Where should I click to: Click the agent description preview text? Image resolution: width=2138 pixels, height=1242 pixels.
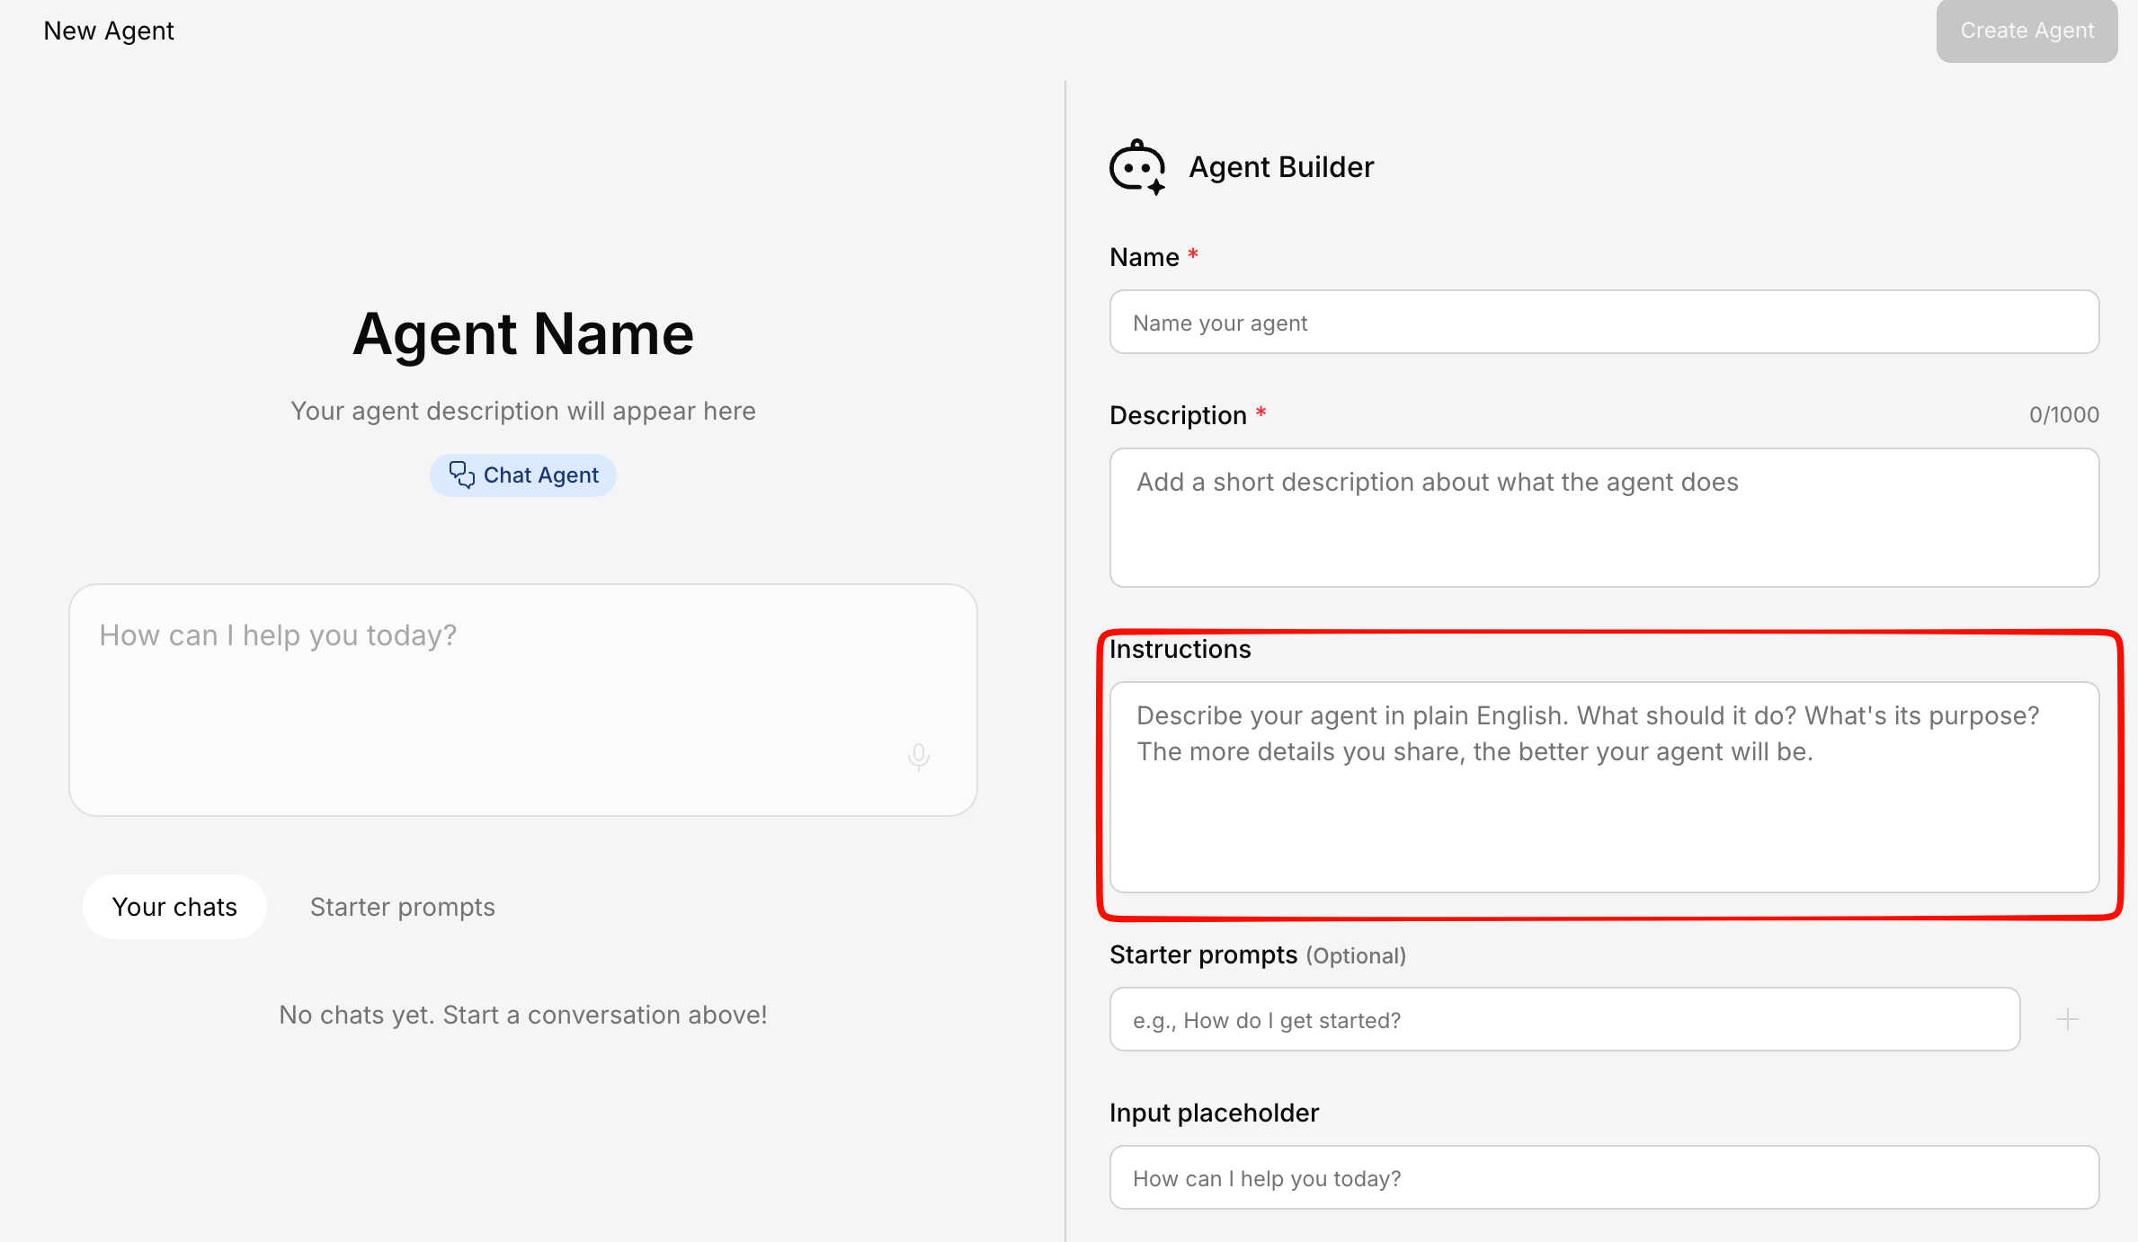[523, 411]
